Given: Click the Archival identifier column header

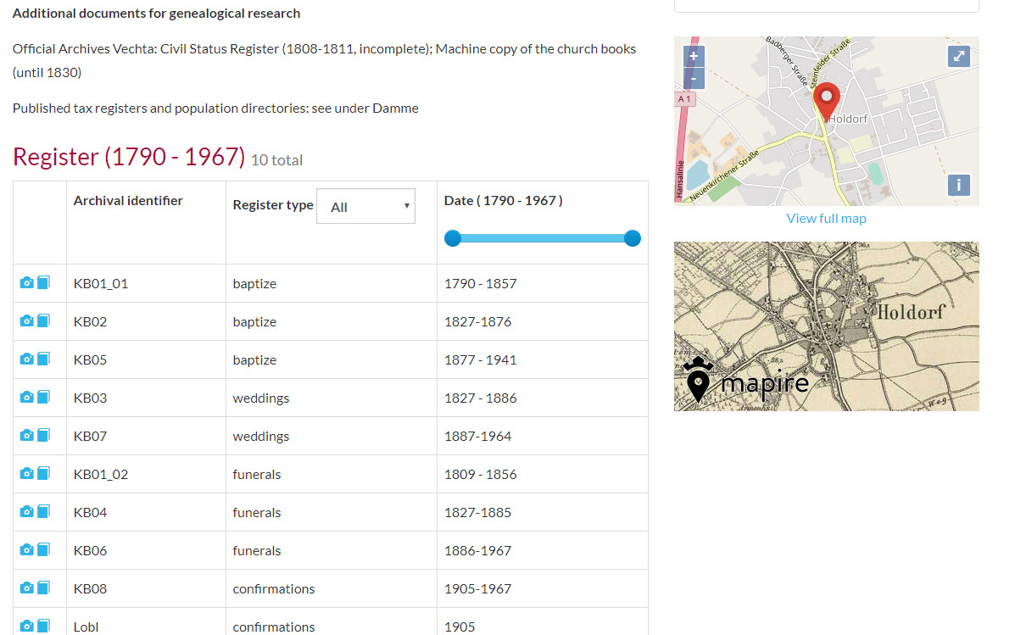Looking at the screenshot, I should click(x=128, y=201).
